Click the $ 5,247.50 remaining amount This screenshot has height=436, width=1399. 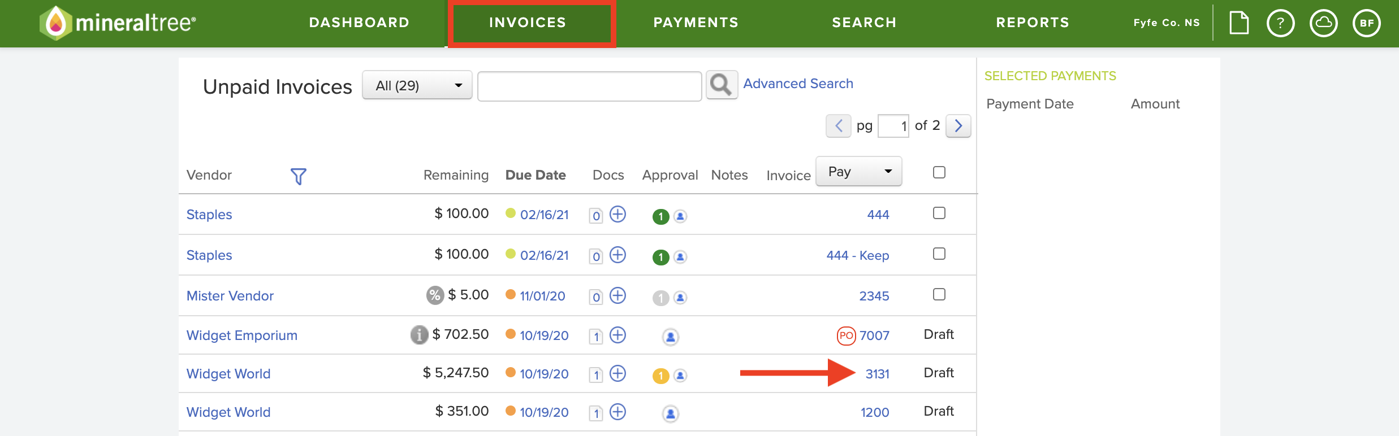pos(456,373)
